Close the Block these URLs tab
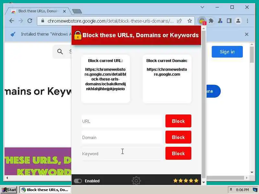The width and height of the screenshot is (259, 194). [x=64, y=11]
